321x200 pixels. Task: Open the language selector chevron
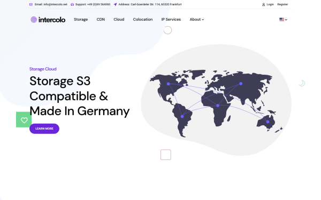(286, 20)
